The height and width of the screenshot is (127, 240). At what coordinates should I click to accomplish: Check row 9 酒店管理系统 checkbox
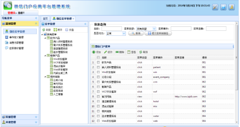98,101
